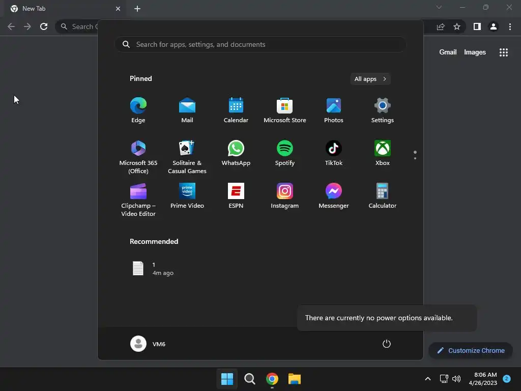Open the TikTok app
Viewport: 521px width, 391px height.
334,153
